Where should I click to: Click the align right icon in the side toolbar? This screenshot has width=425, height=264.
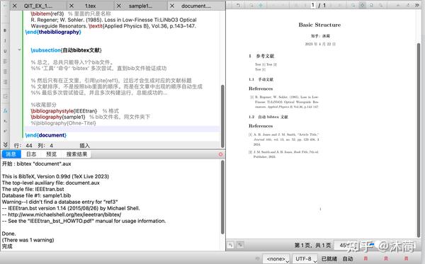point(5,82)
